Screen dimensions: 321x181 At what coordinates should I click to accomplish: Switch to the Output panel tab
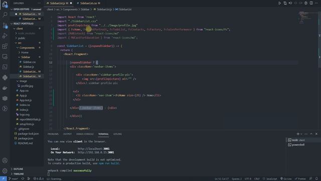tap(67, 134)
